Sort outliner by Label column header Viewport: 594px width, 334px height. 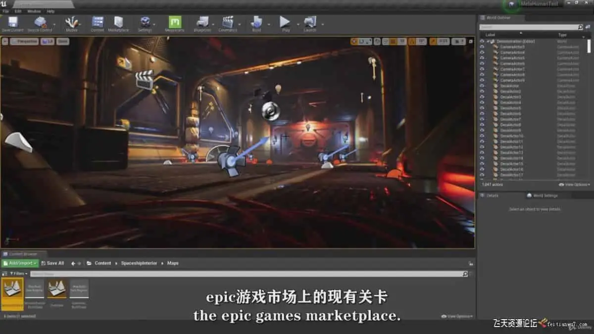point(490,35)
